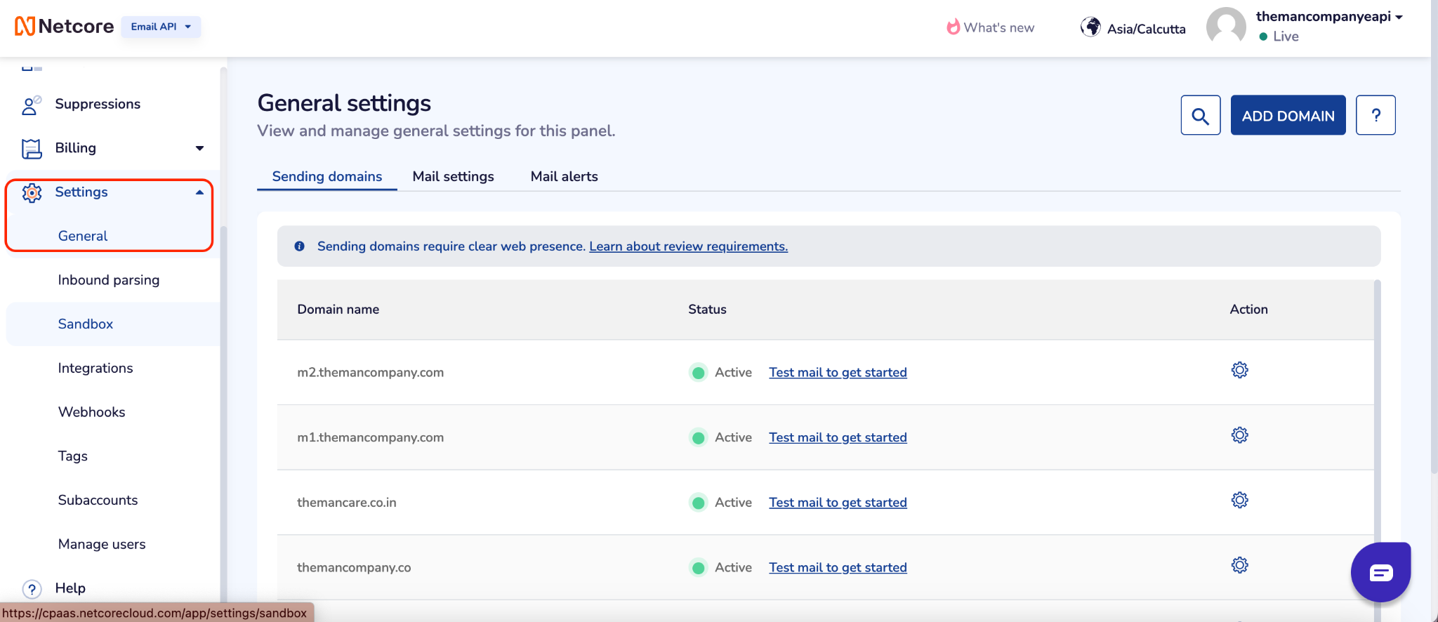The width and height of the screenshot is (1438, 622).
Task: Click the What's new link
Action: click(998, 27)
